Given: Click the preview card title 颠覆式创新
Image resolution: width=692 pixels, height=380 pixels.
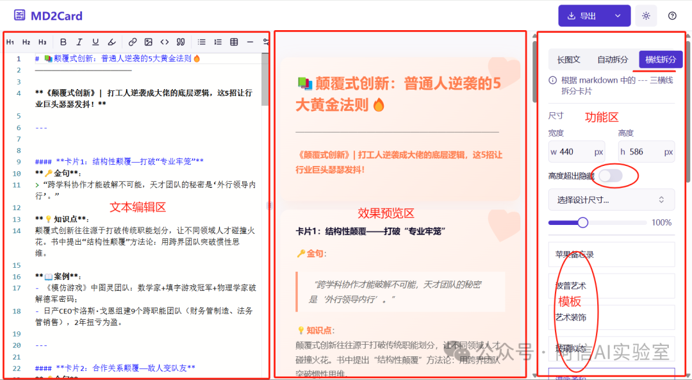Looking at the screenshot, I should coord(399,94).
